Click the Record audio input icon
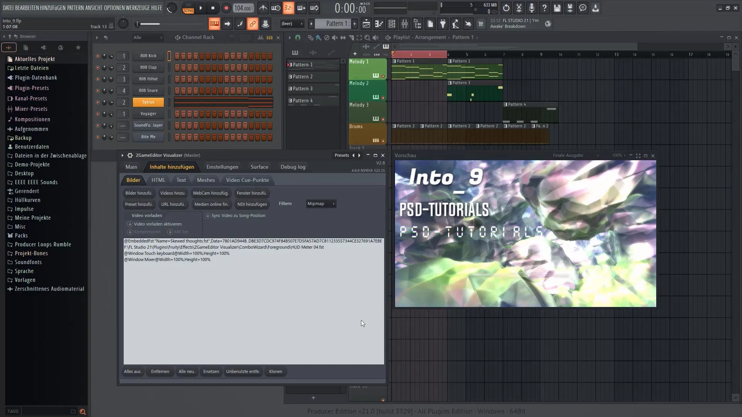 pos(532,8)
